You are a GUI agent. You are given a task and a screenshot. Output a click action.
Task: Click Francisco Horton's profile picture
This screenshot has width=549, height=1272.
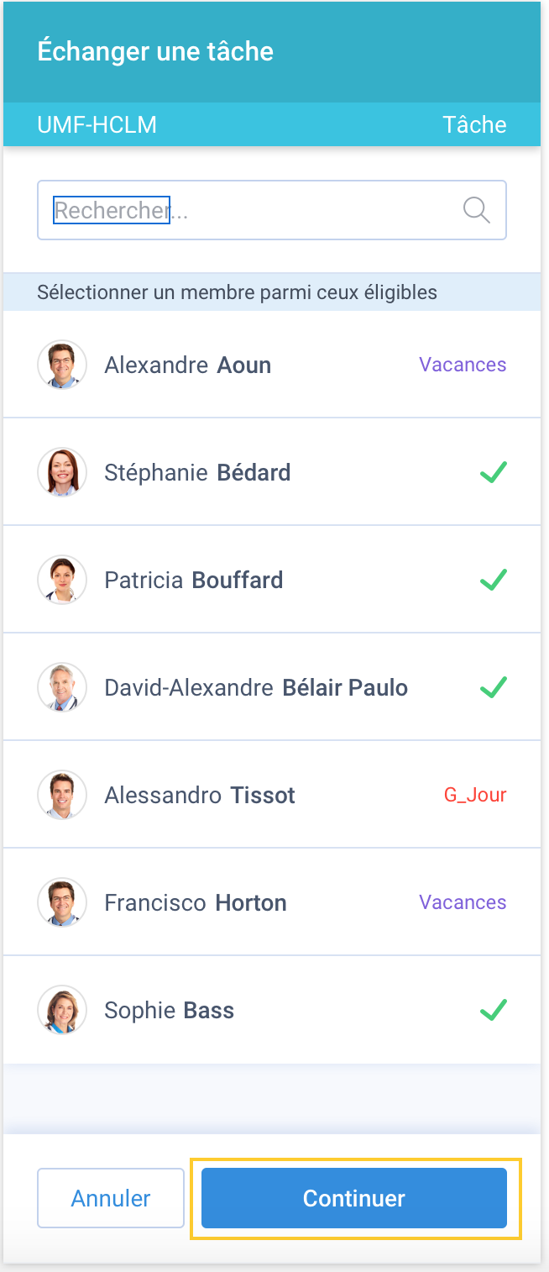[x=62, y=902]
